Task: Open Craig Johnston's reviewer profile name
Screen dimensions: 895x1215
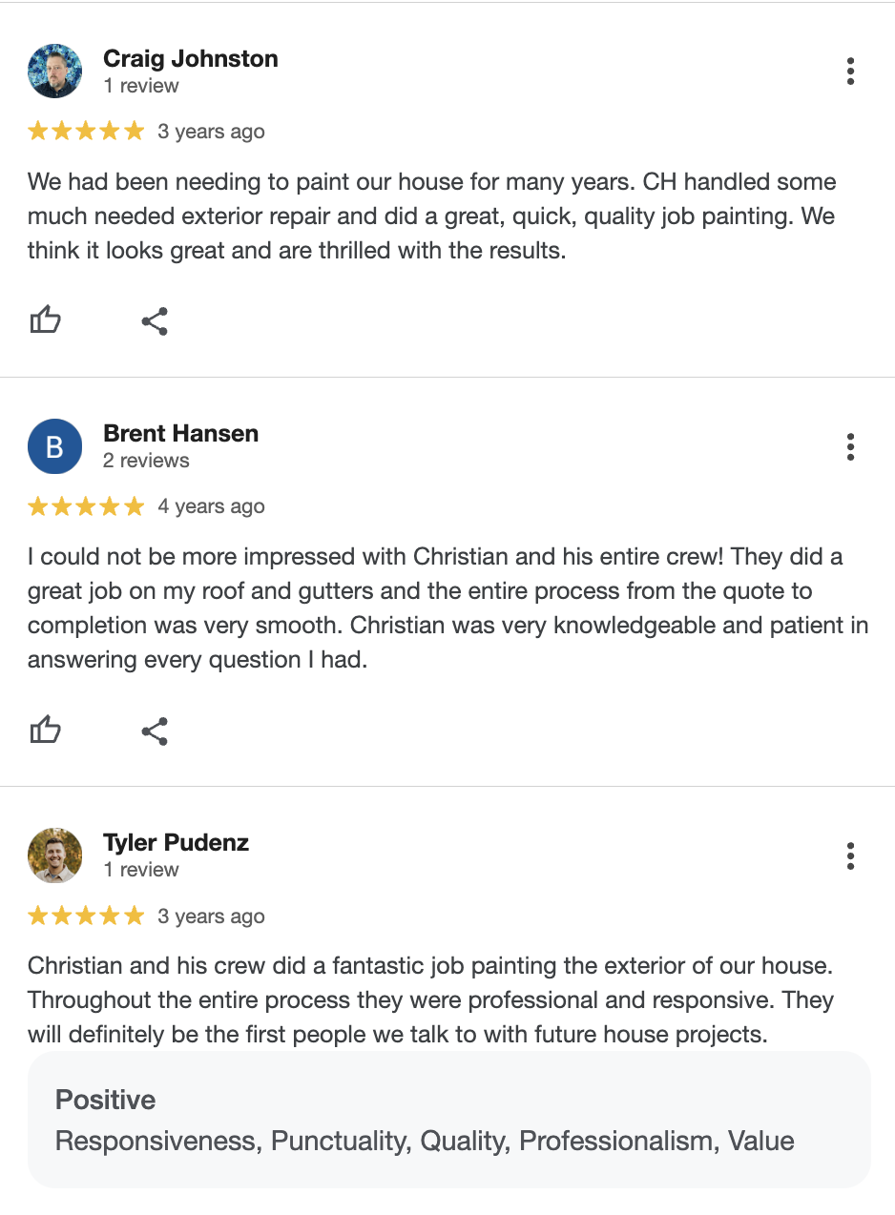Action: tap(191, 58)
